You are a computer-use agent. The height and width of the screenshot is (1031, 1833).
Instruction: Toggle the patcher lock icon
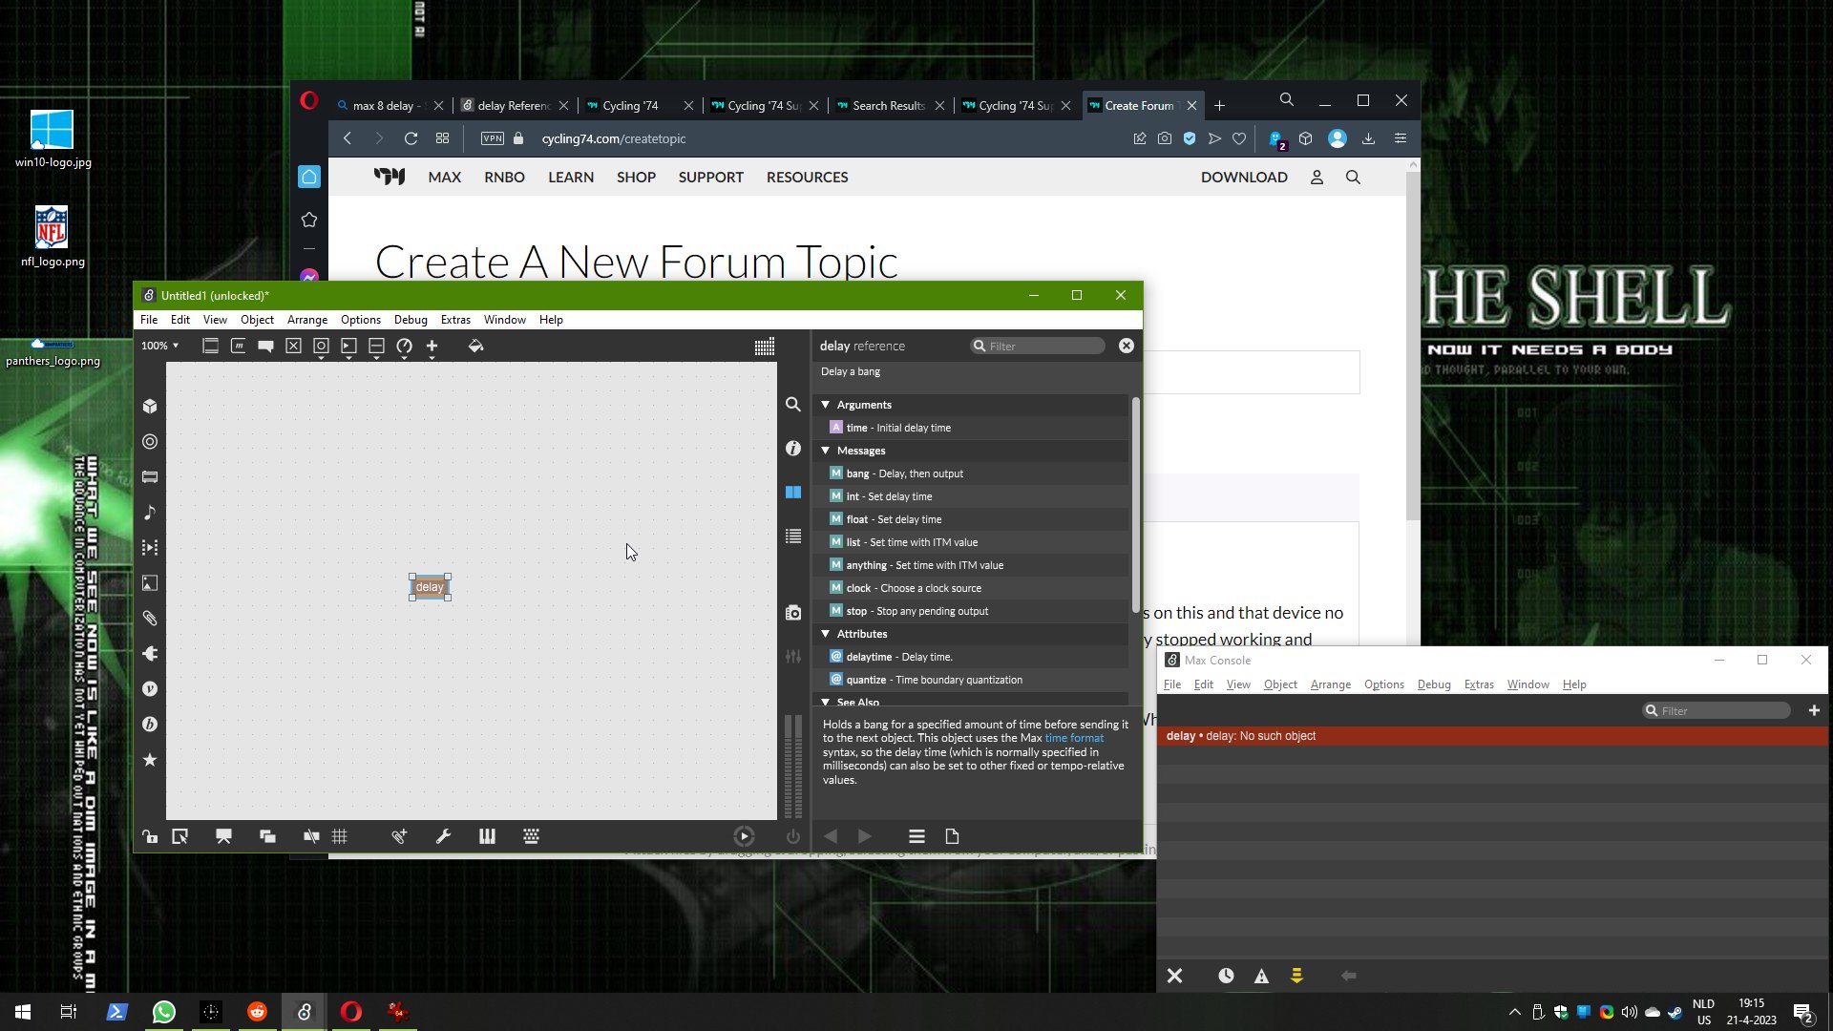(x=150, y=837)
